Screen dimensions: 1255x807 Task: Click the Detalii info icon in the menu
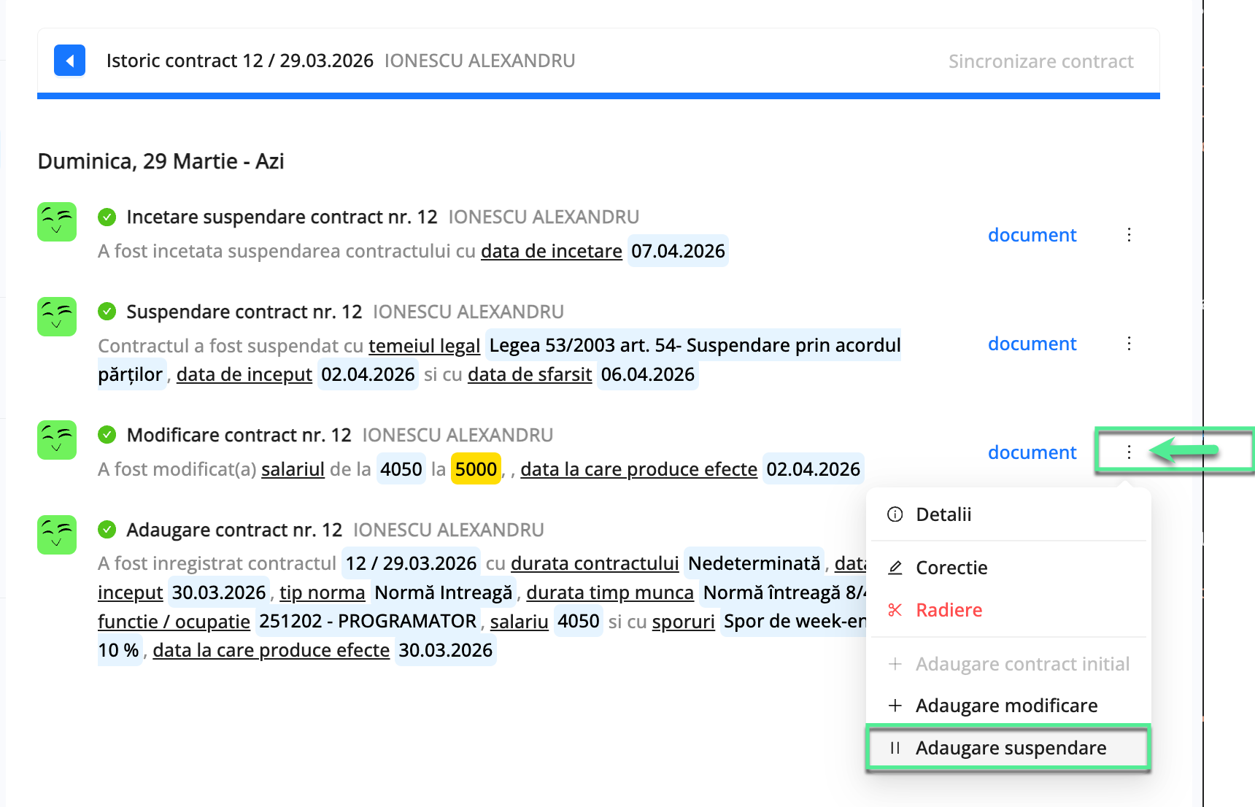point(894,514)
